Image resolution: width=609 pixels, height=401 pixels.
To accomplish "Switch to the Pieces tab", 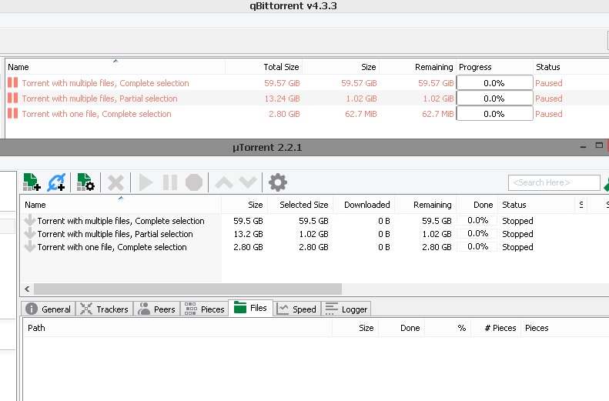I will click(x=205, y=309).
